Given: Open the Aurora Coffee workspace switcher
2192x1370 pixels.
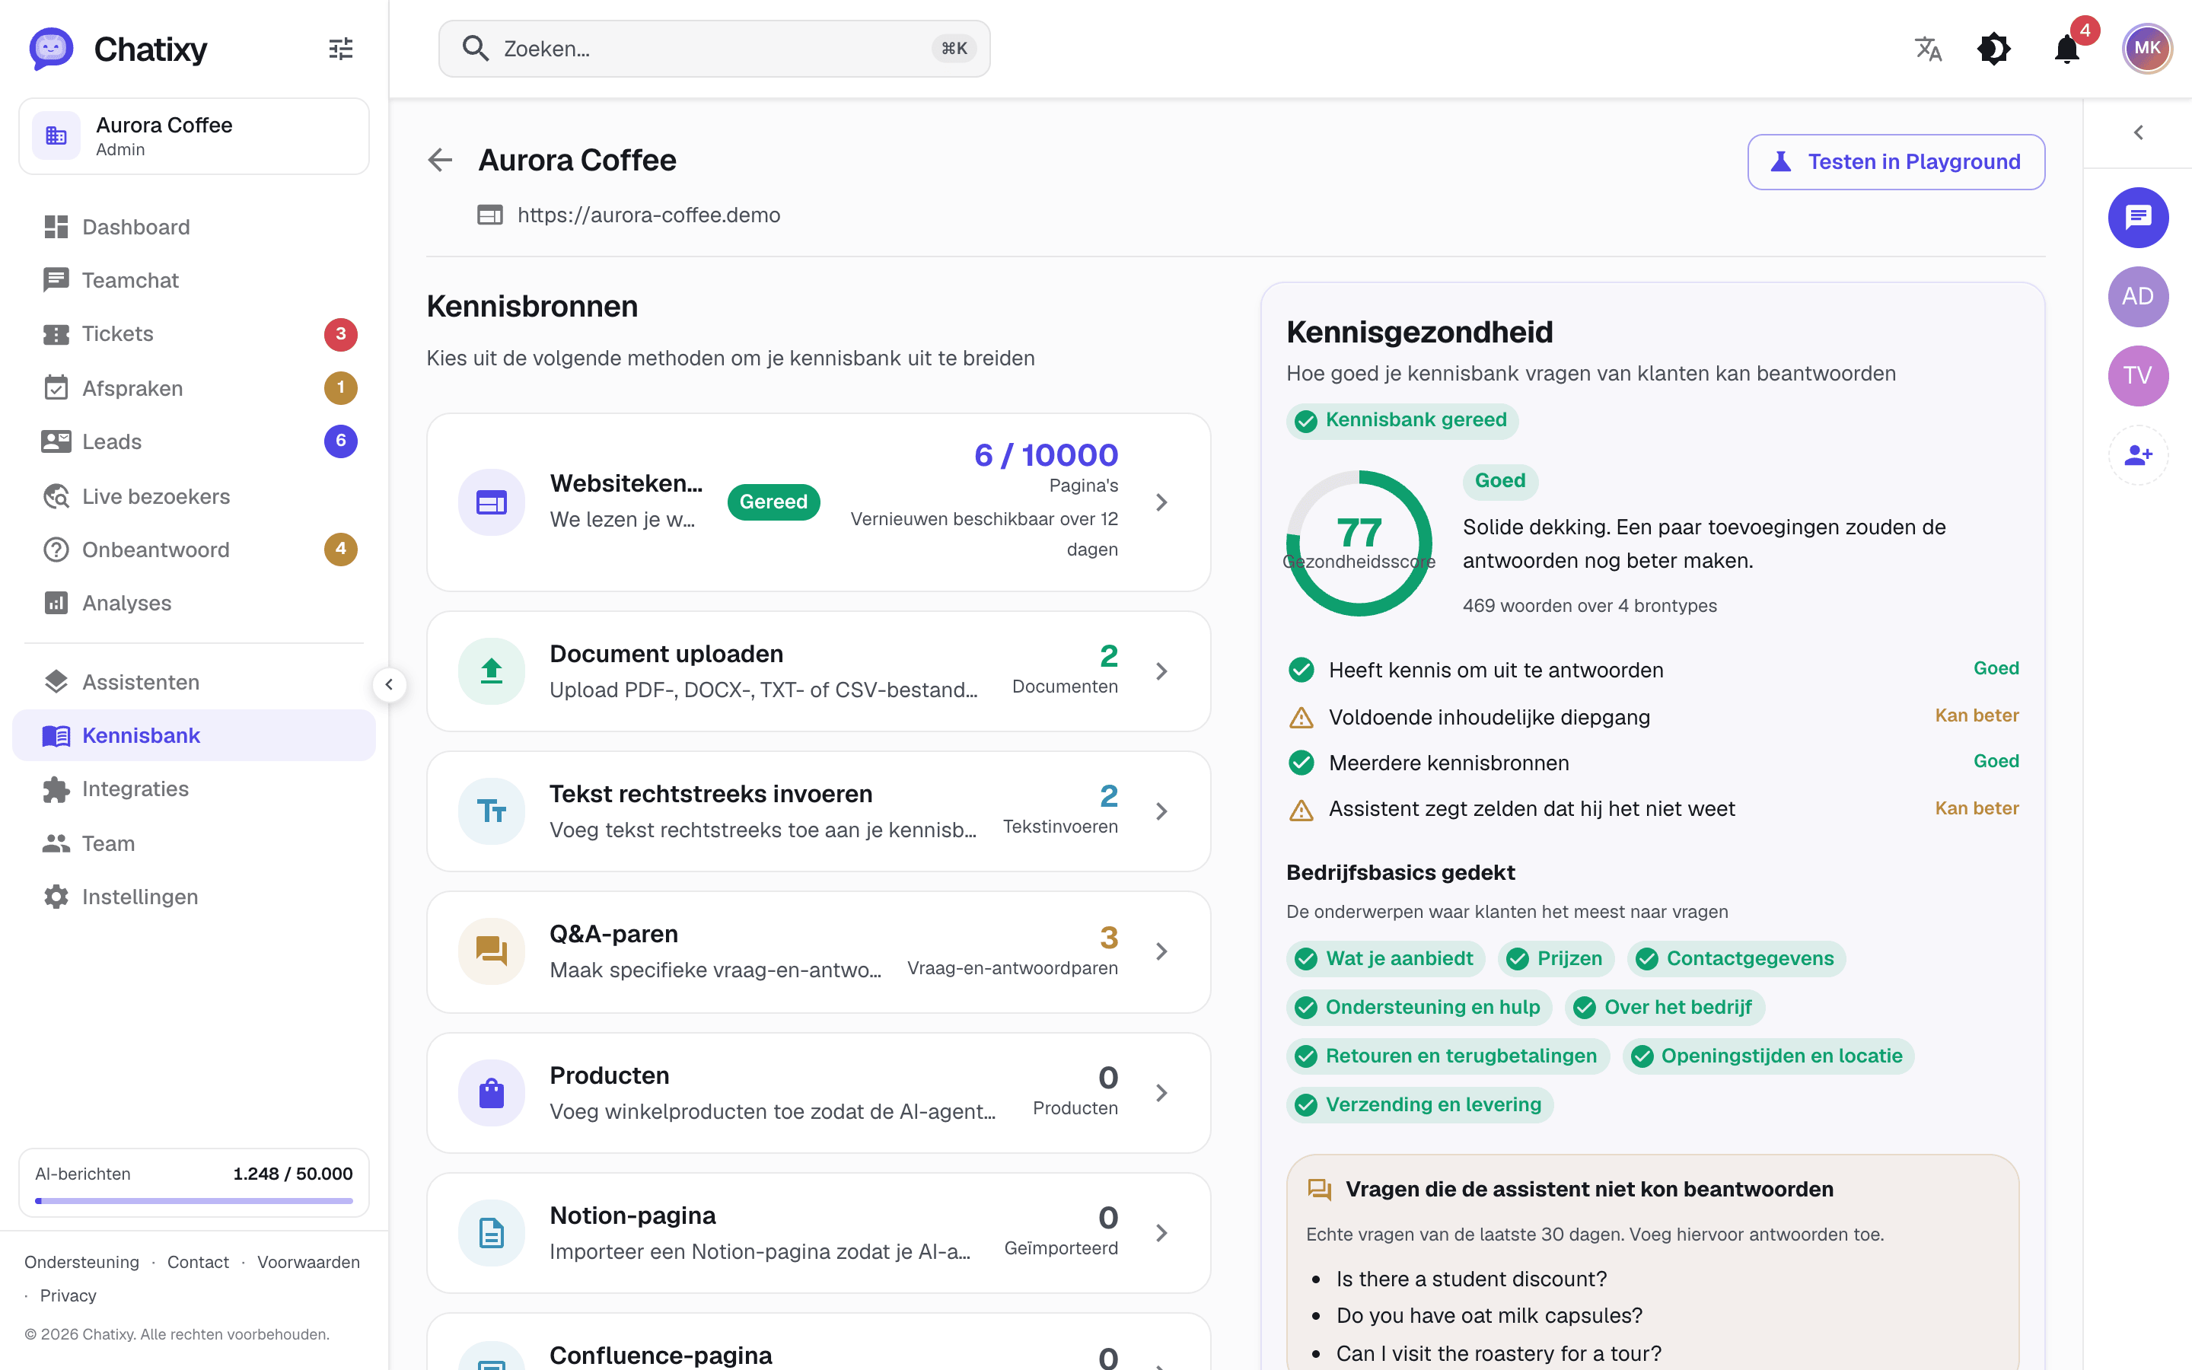Looking at the screenshot, I should click(x=194, y=136).
